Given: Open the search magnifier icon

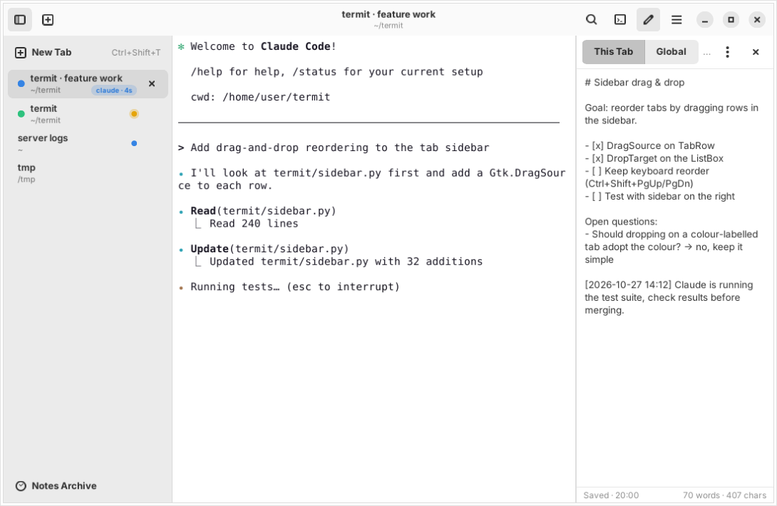Looking at the screenshot, I should tap(591, 20).
